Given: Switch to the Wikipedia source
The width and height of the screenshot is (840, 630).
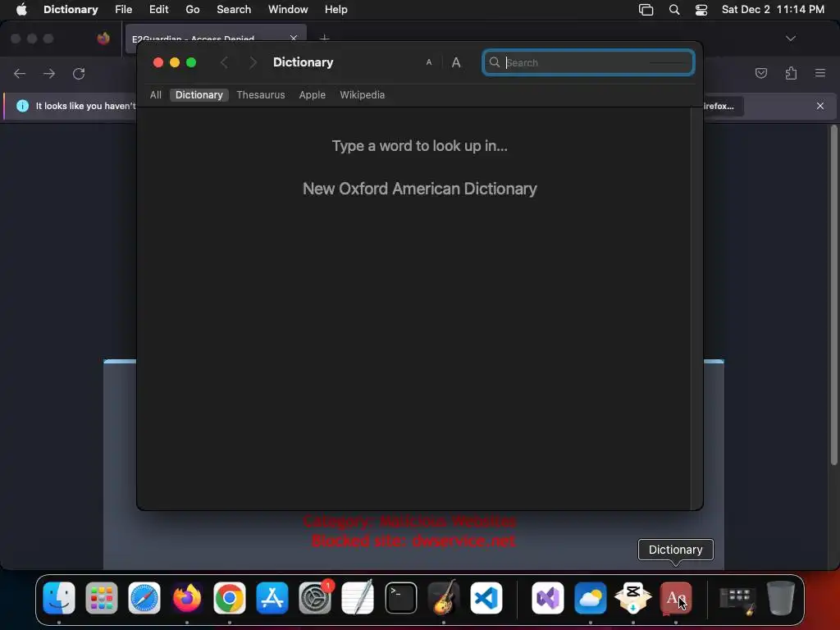Looking at the screenshot, I should 362,95.
